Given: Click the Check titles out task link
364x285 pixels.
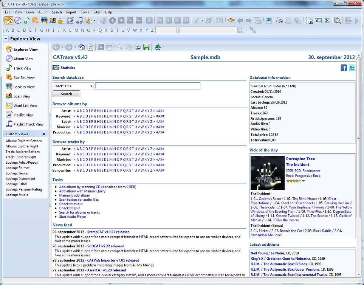Looking at the screenshot, I should coord(71,204).
